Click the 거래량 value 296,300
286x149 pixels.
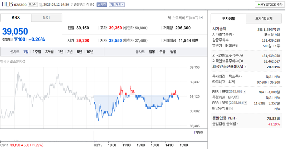coord(183,28)
